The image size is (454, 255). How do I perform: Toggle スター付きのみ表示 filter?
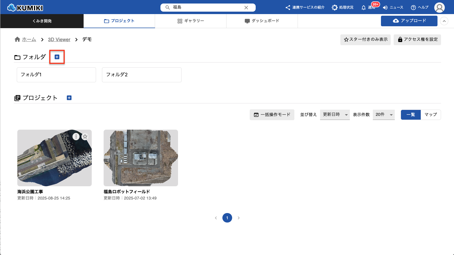click(x=365, y=40)
